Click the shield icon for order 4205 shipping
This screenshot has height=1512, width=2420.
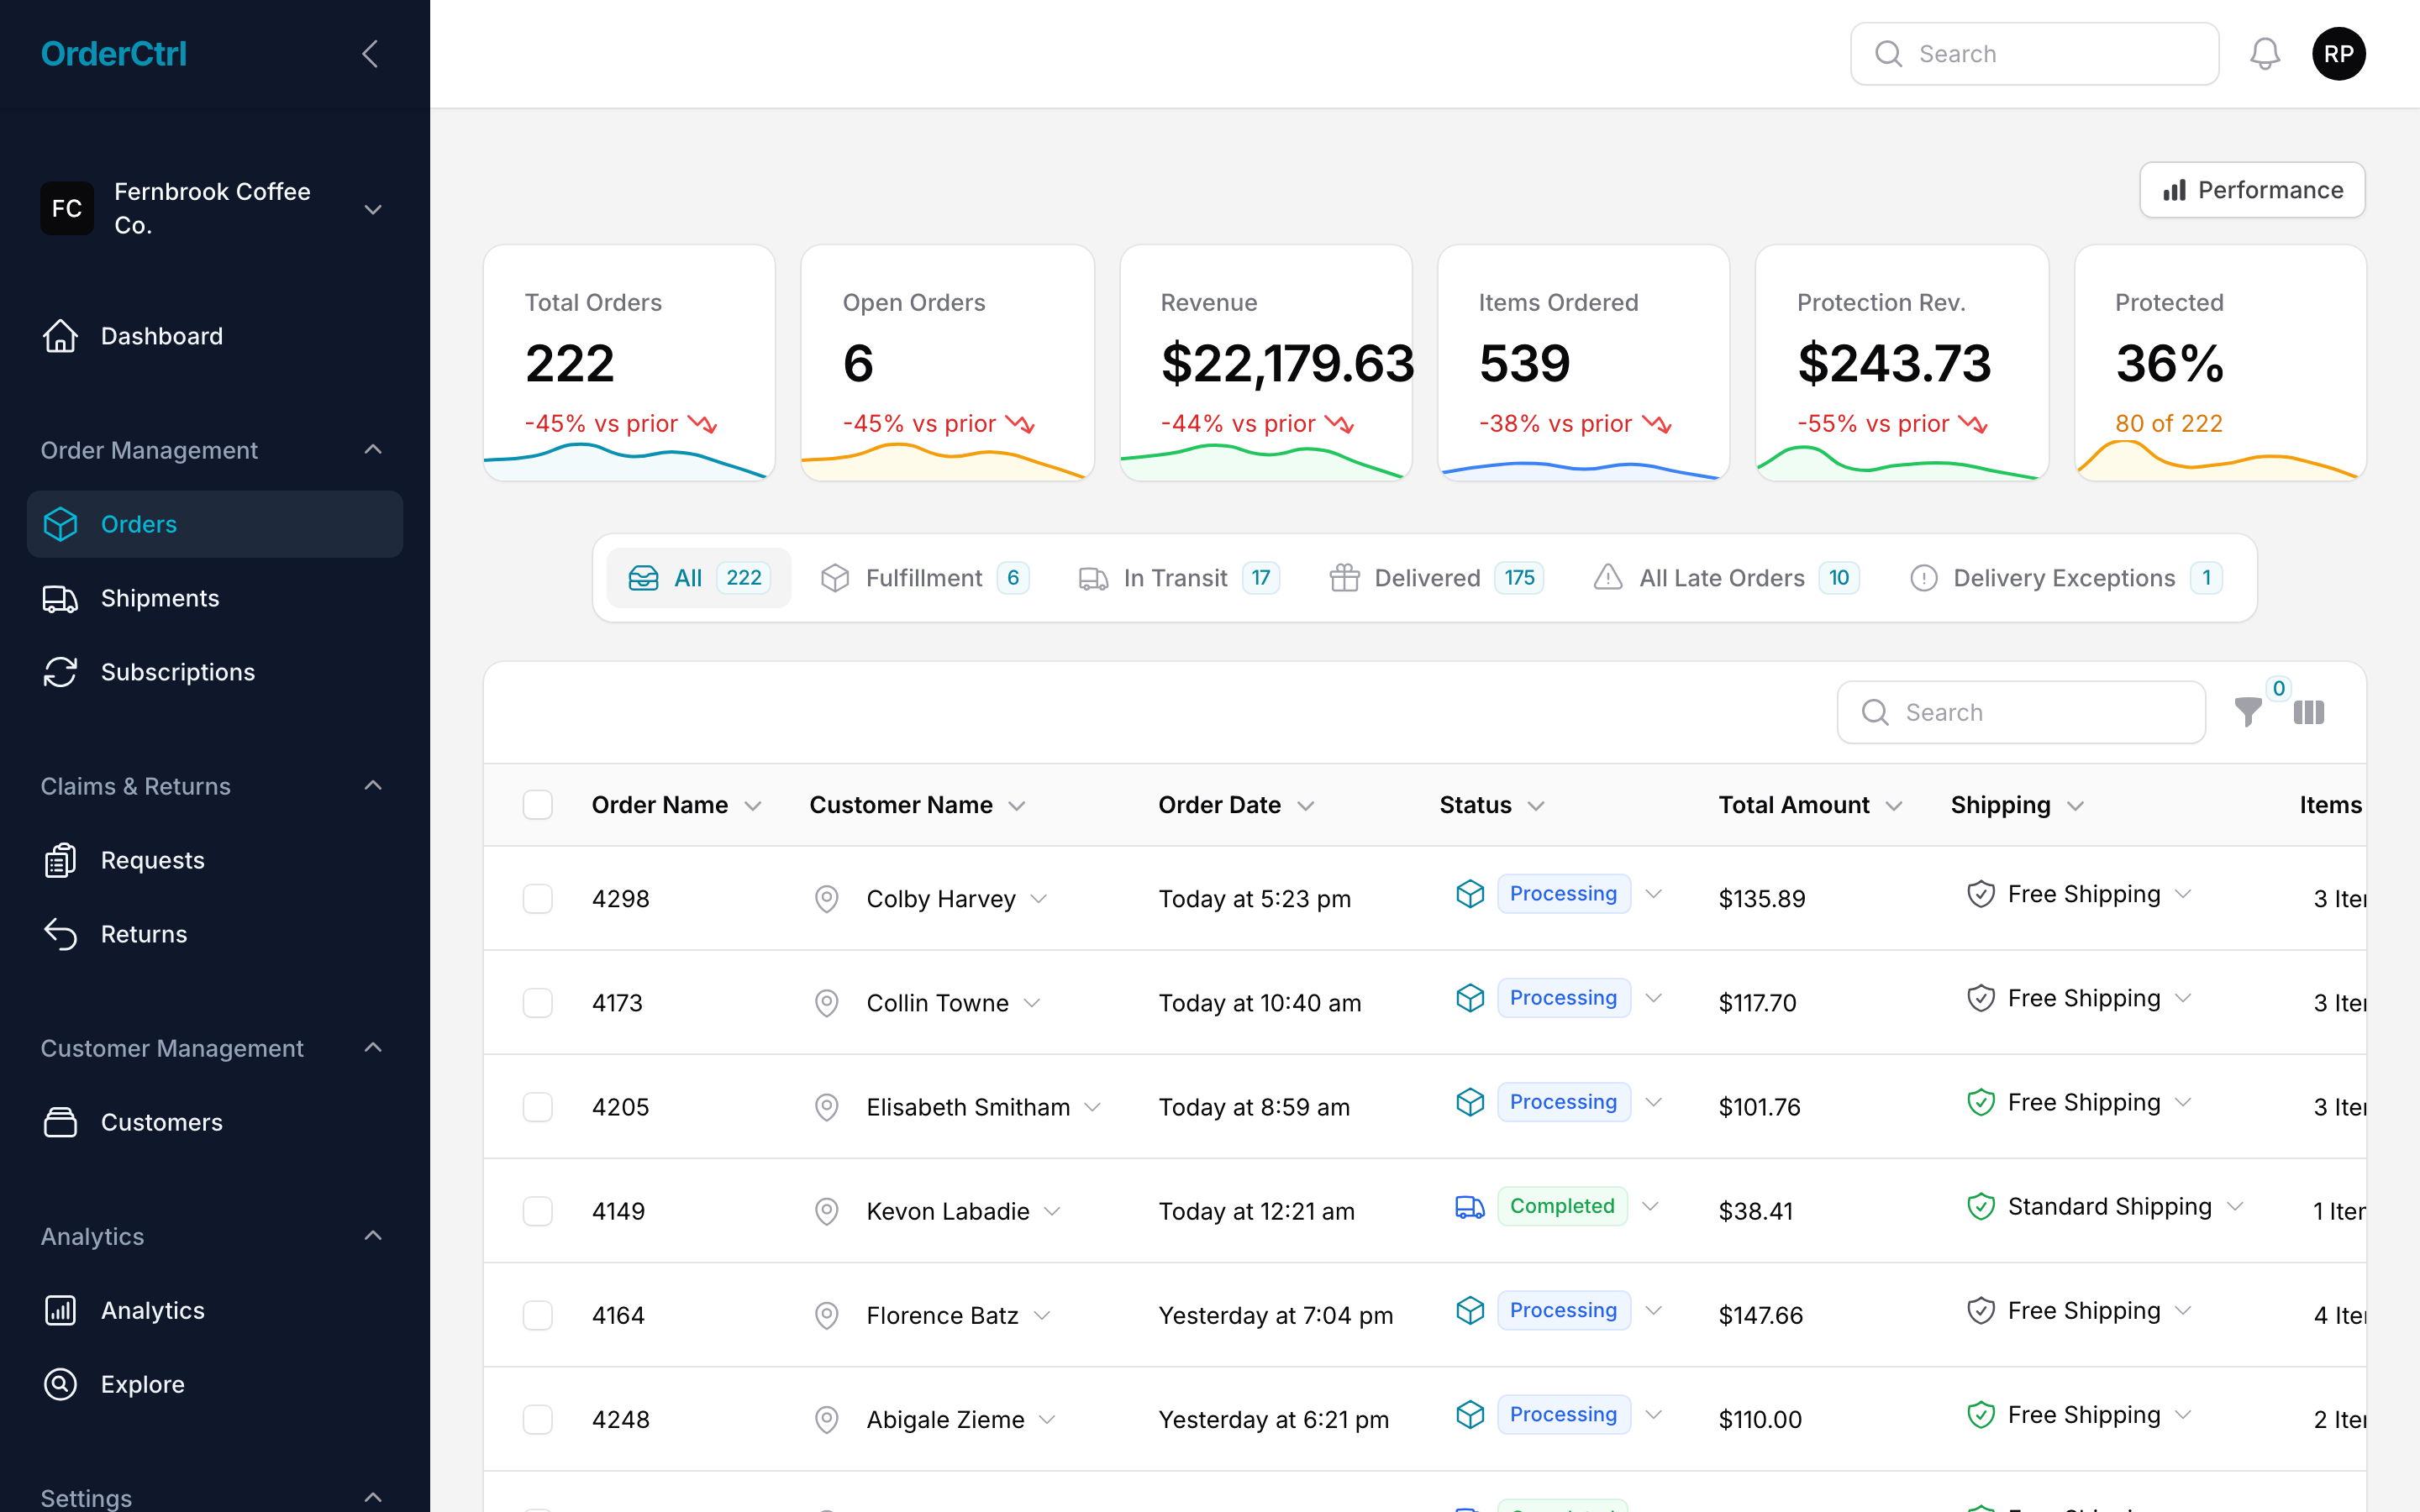pyautogui.click(x=1981, y=1102)
